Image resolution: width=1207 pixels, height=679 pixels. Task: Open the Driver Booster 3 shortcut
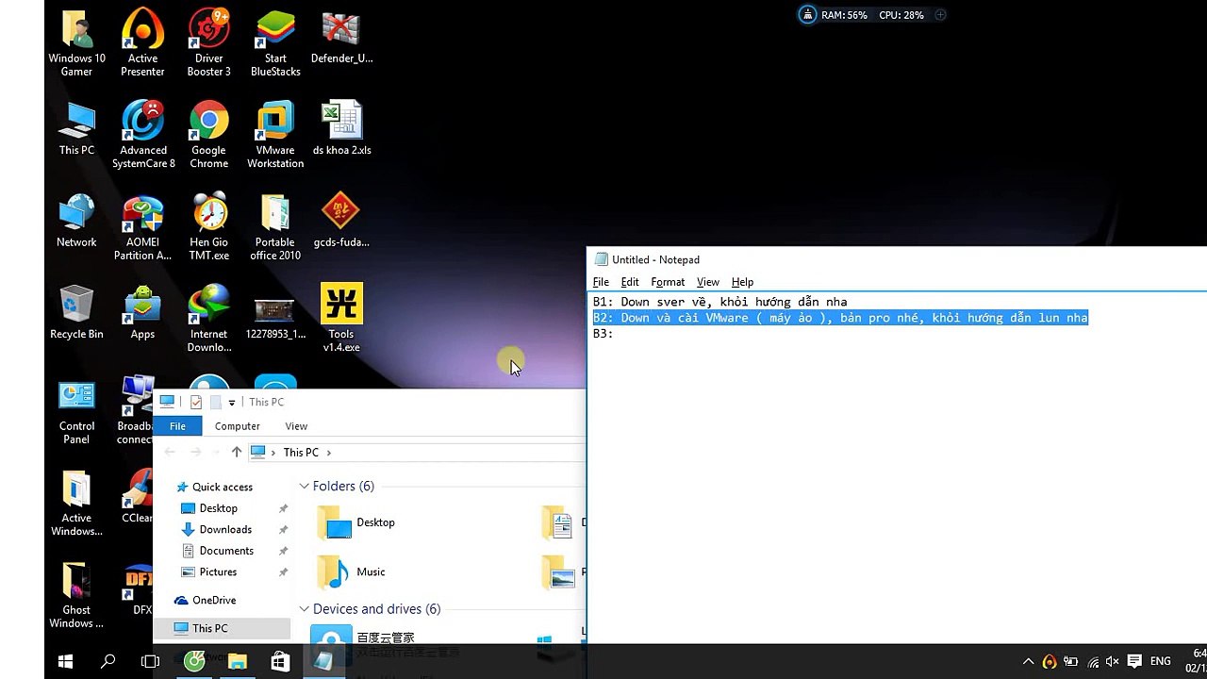pyautogui.click(x=208, y=43)
